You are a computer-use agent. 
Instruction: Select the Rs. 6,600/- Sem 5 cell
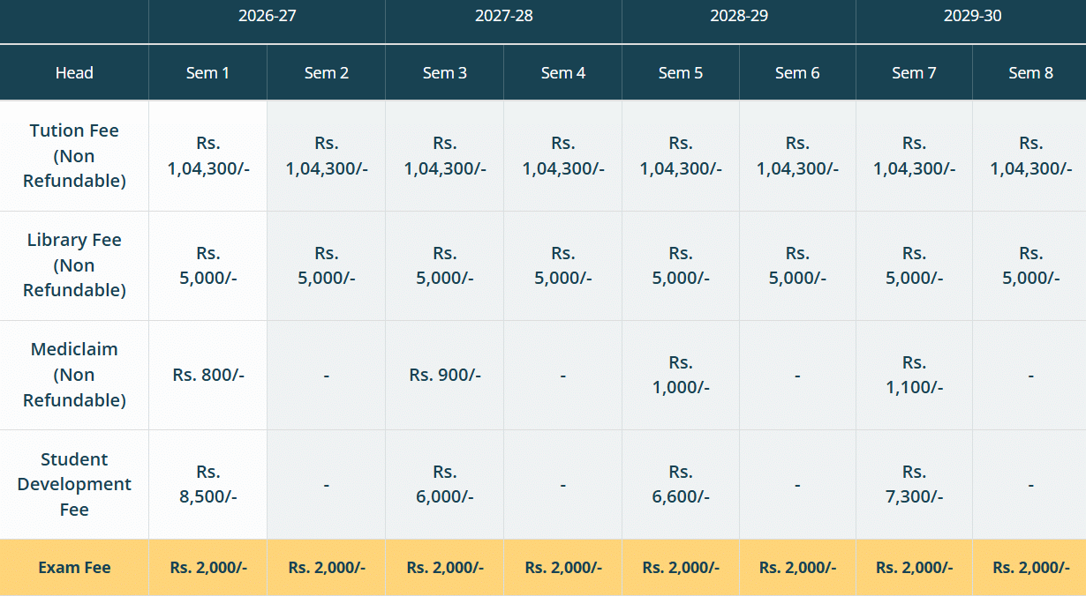(681, 484)
